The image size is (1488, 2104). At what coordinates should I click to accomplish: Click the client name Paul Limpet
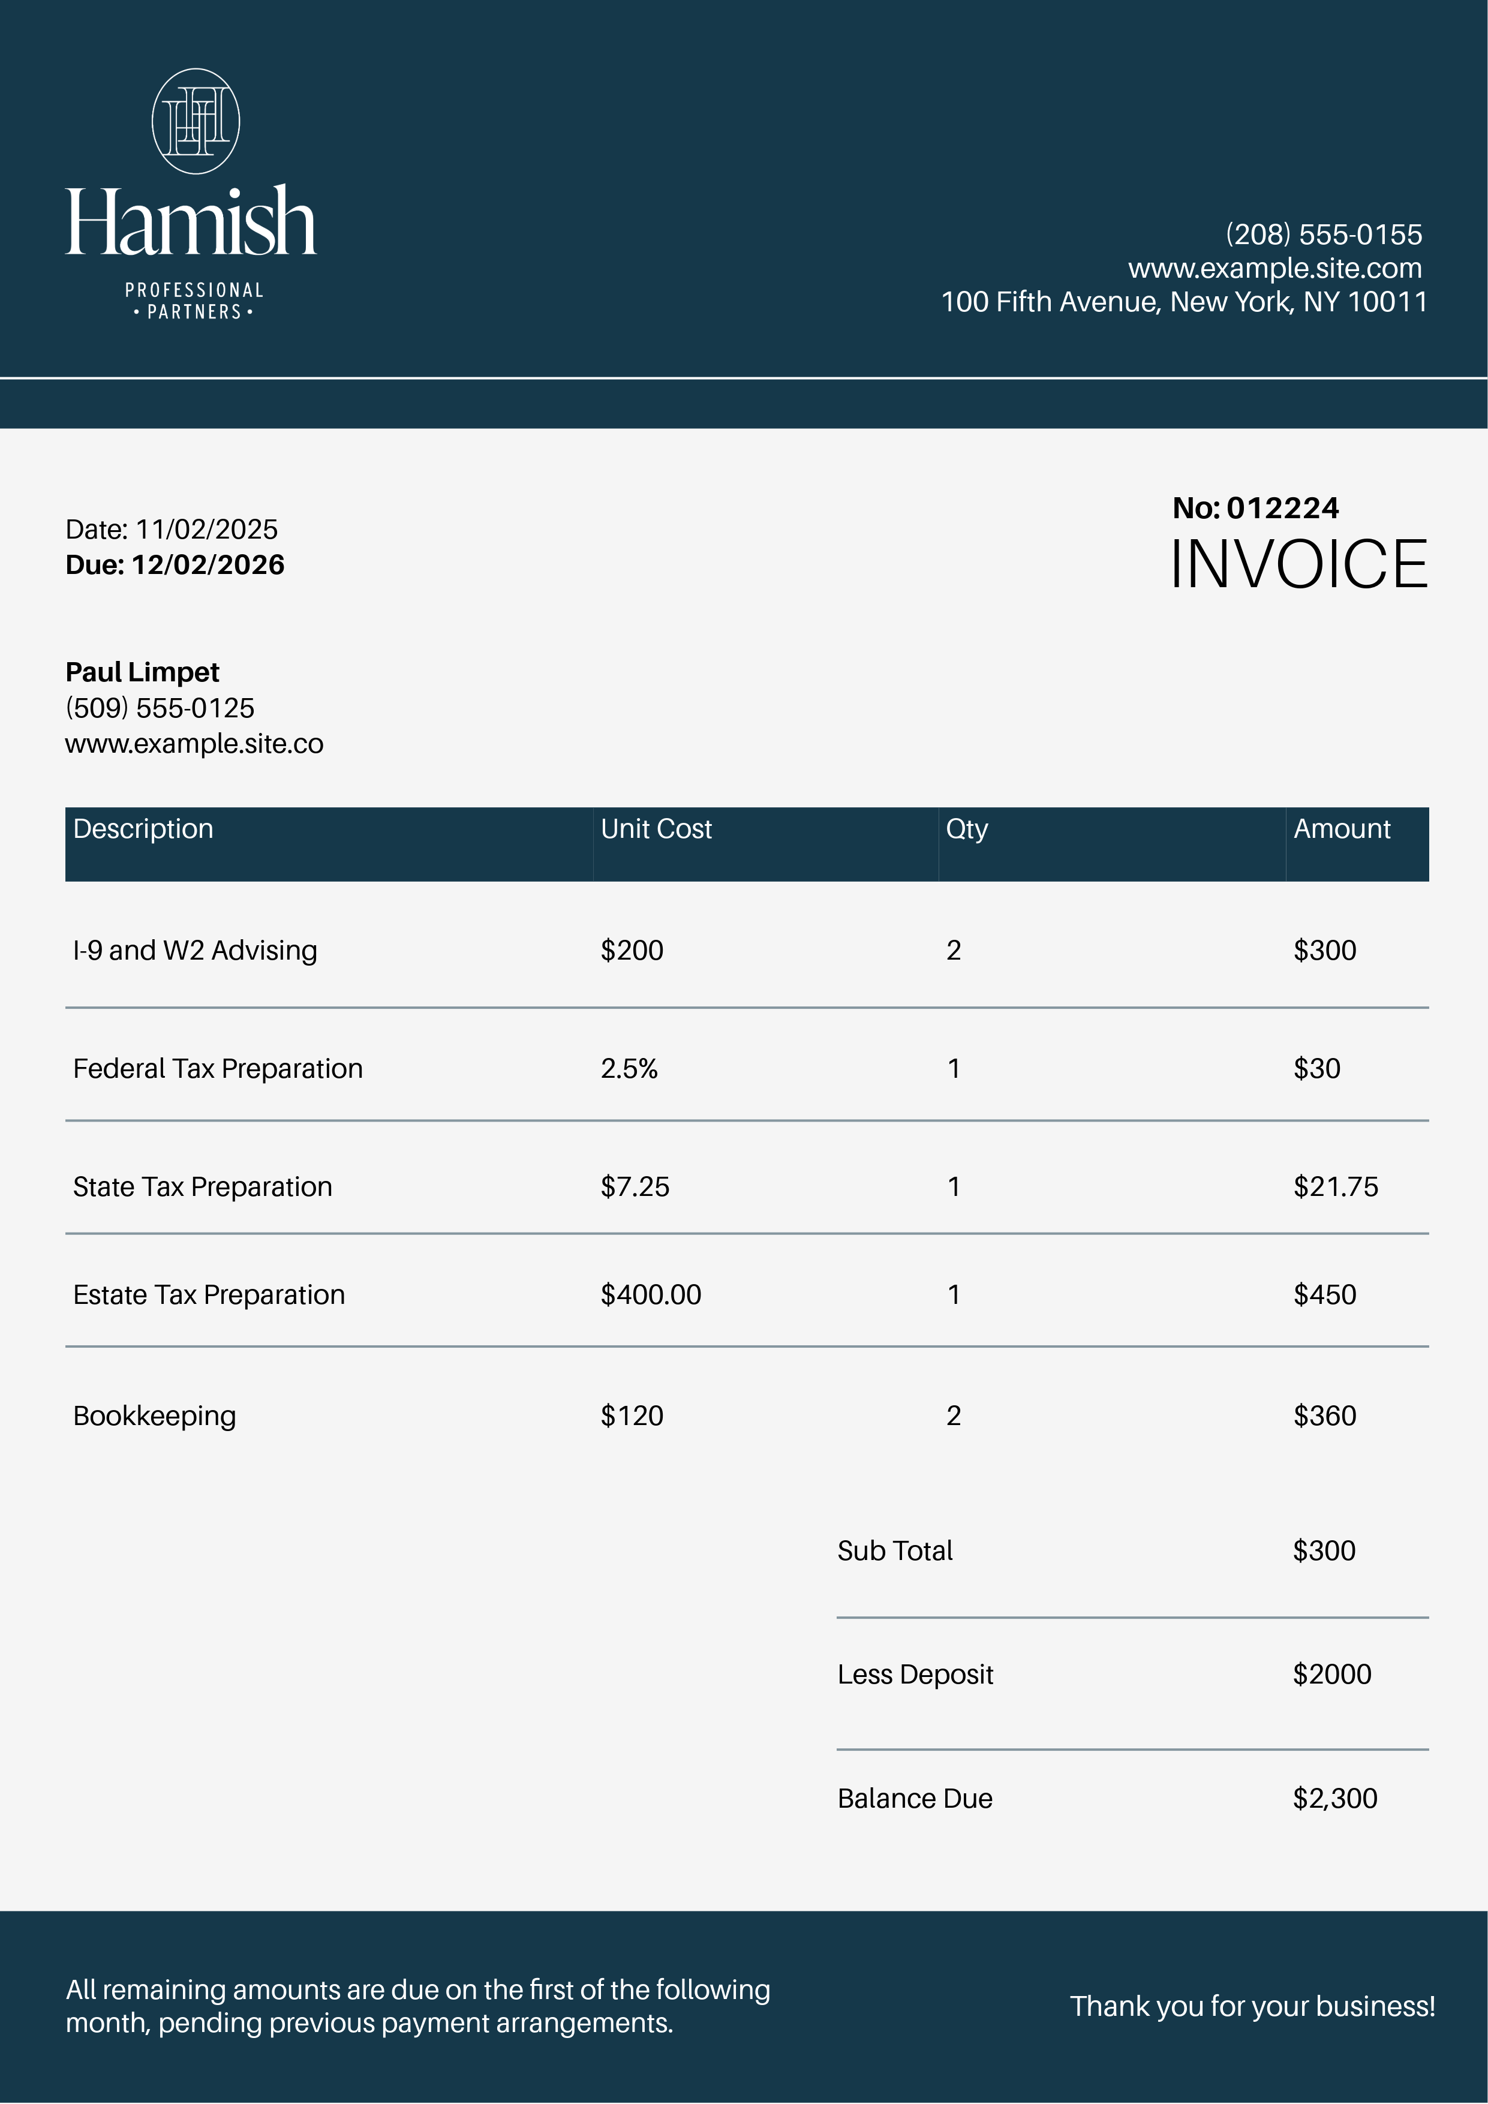[142, 672]
